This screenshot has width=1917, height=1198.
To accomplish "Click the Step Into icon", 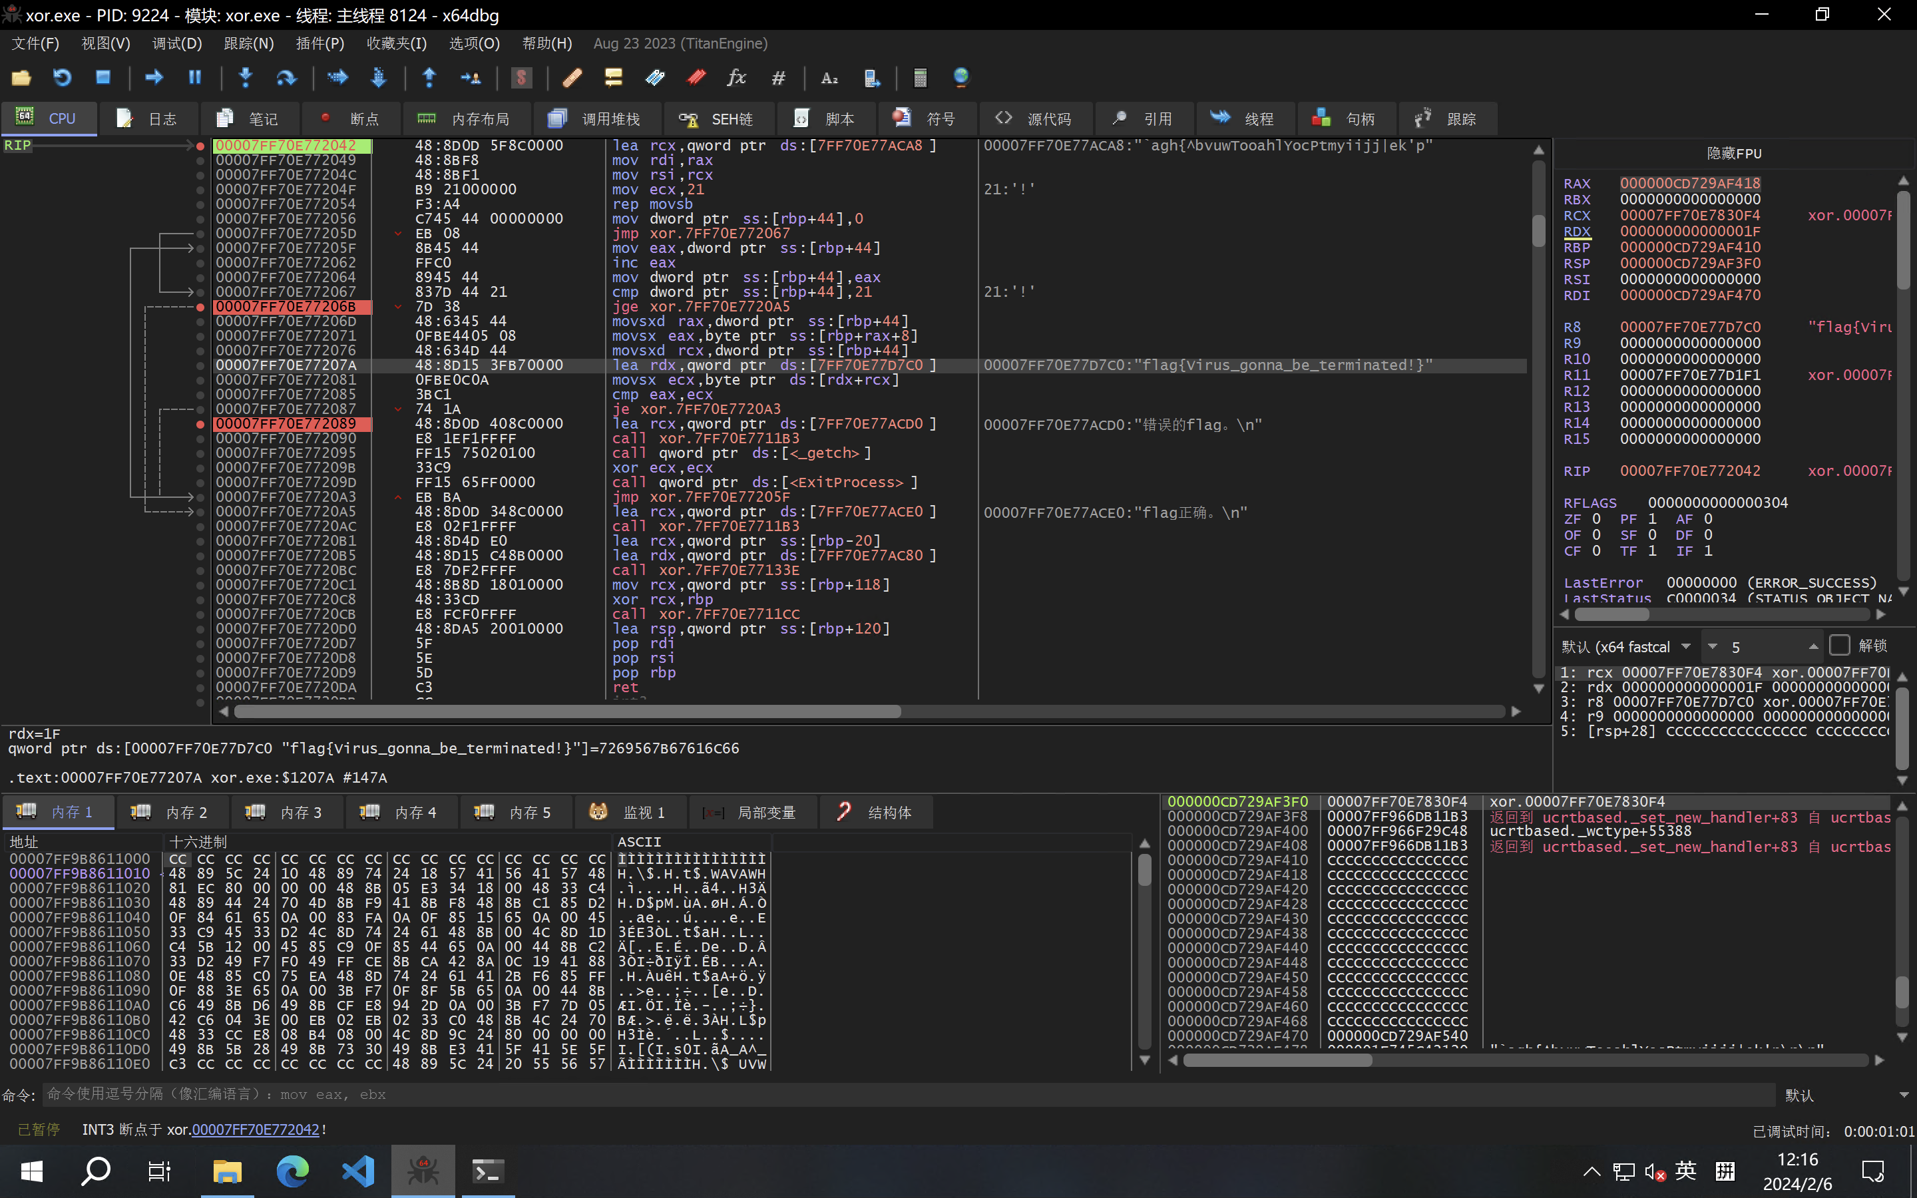I will coord(246,78).
